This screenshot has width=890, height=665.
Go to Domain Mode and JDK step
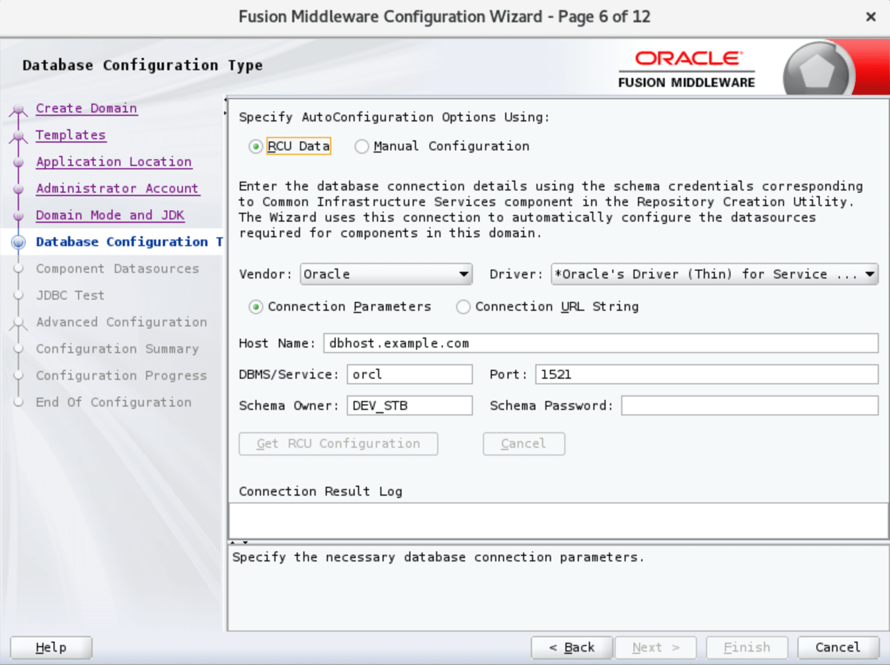[x=110, y=216]
